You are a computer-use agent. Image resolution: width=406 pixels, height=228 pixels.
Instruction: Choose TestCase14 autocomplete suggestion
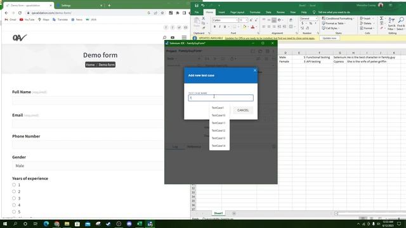coord(219,146)
